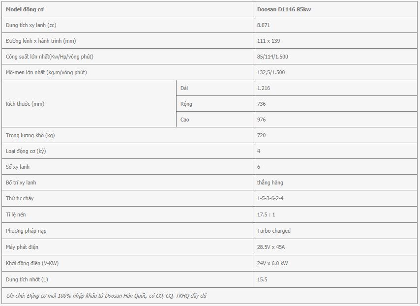Click the '24V x 6.0 kW' starter value

(272, 263)
